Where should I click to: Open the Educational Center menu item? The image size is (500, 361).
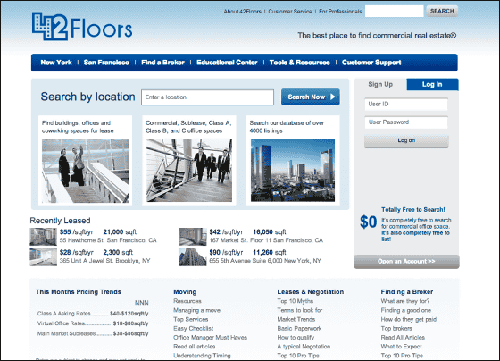tap(227, 63)
